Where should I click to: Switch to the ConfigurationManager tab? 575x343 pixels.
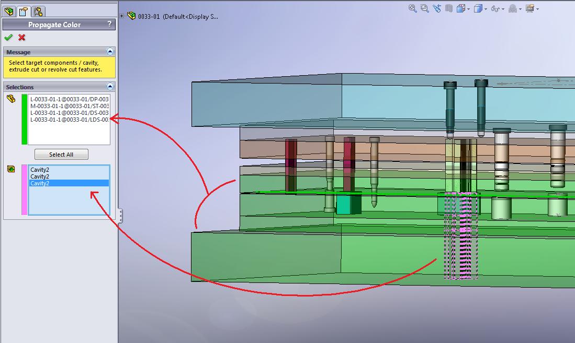[38, 11]
